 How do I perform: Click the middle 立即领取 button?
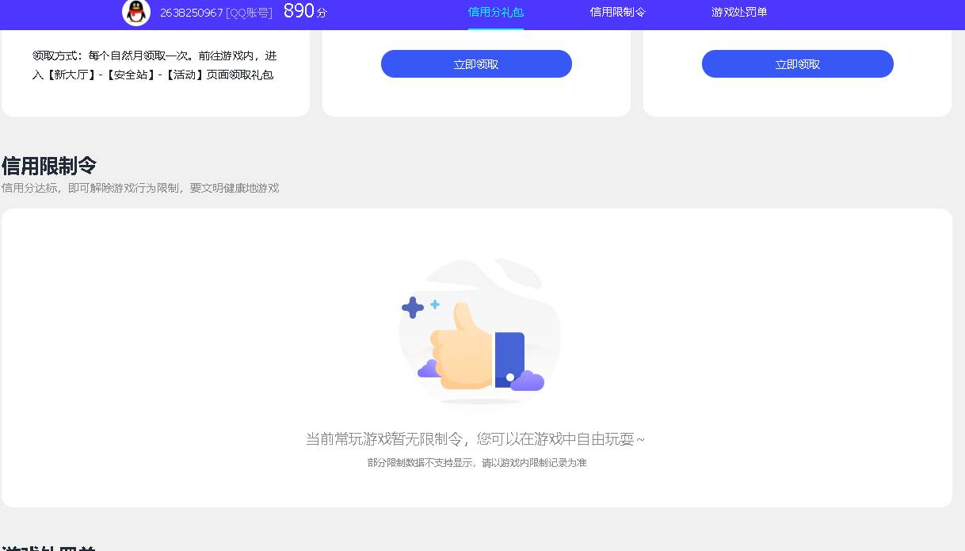476,63
